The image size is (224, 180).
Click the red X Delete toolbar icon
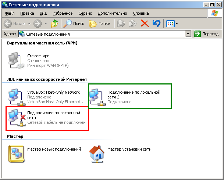coord(145,24)
